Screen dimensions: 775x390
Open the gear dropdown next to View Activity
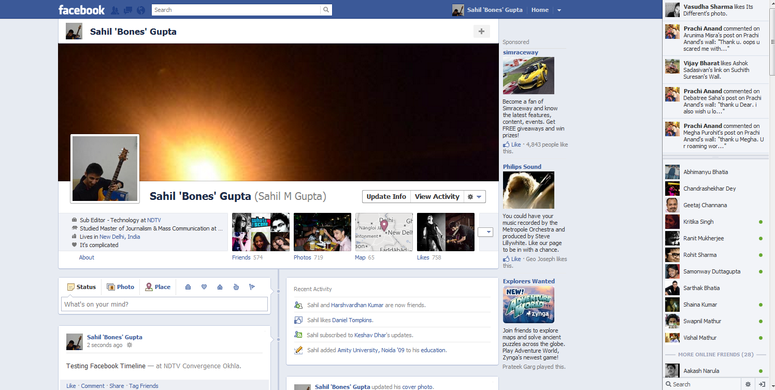[x=475, y=197]
